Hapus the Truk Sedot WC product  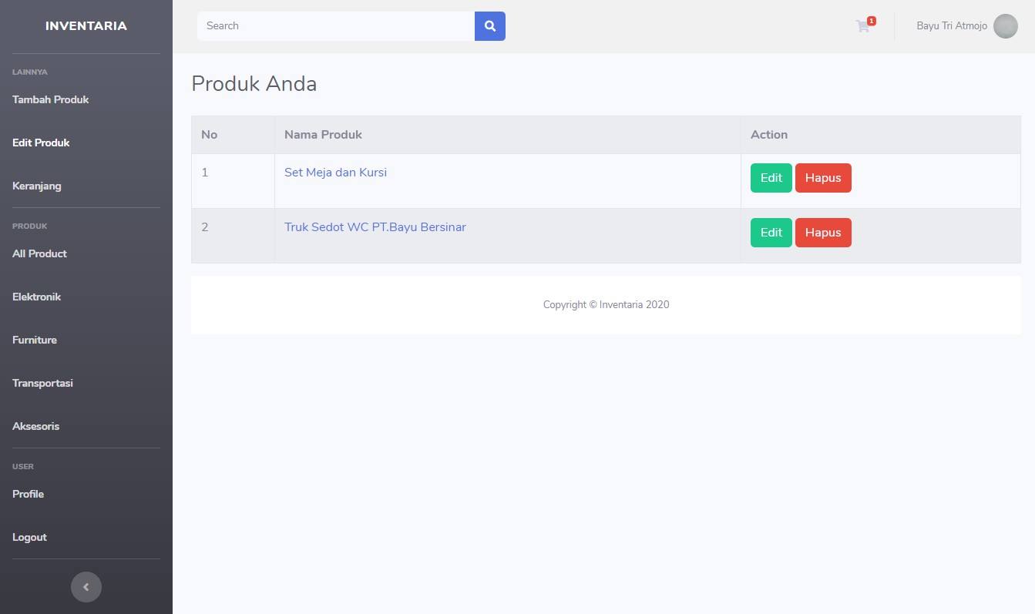pyautogui.click(x=823, y=232)
